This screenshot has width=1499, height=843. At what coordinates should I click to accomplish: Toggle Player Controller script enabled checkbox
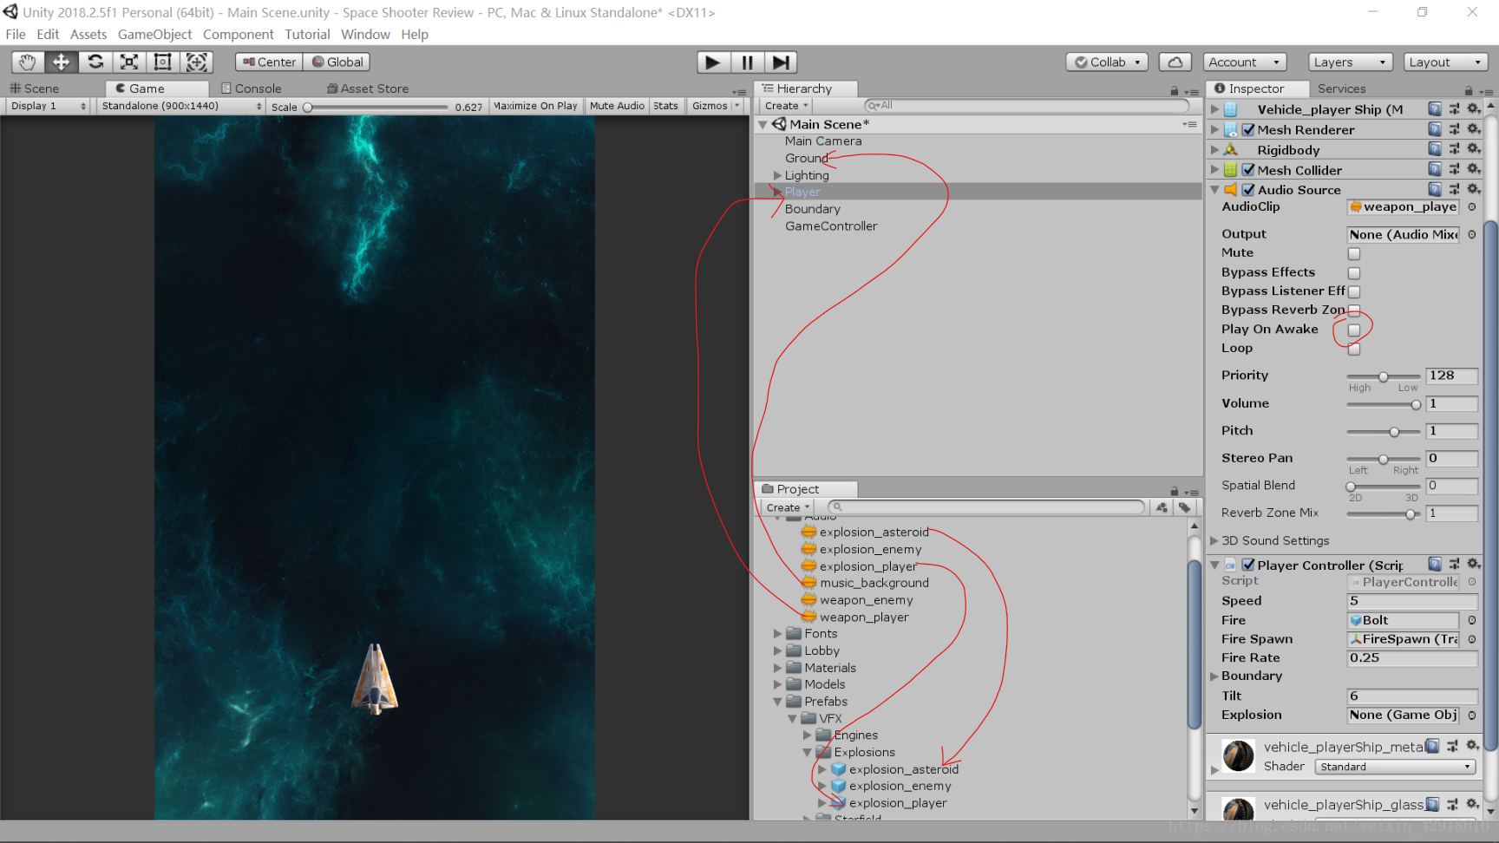pos(1248,564)
